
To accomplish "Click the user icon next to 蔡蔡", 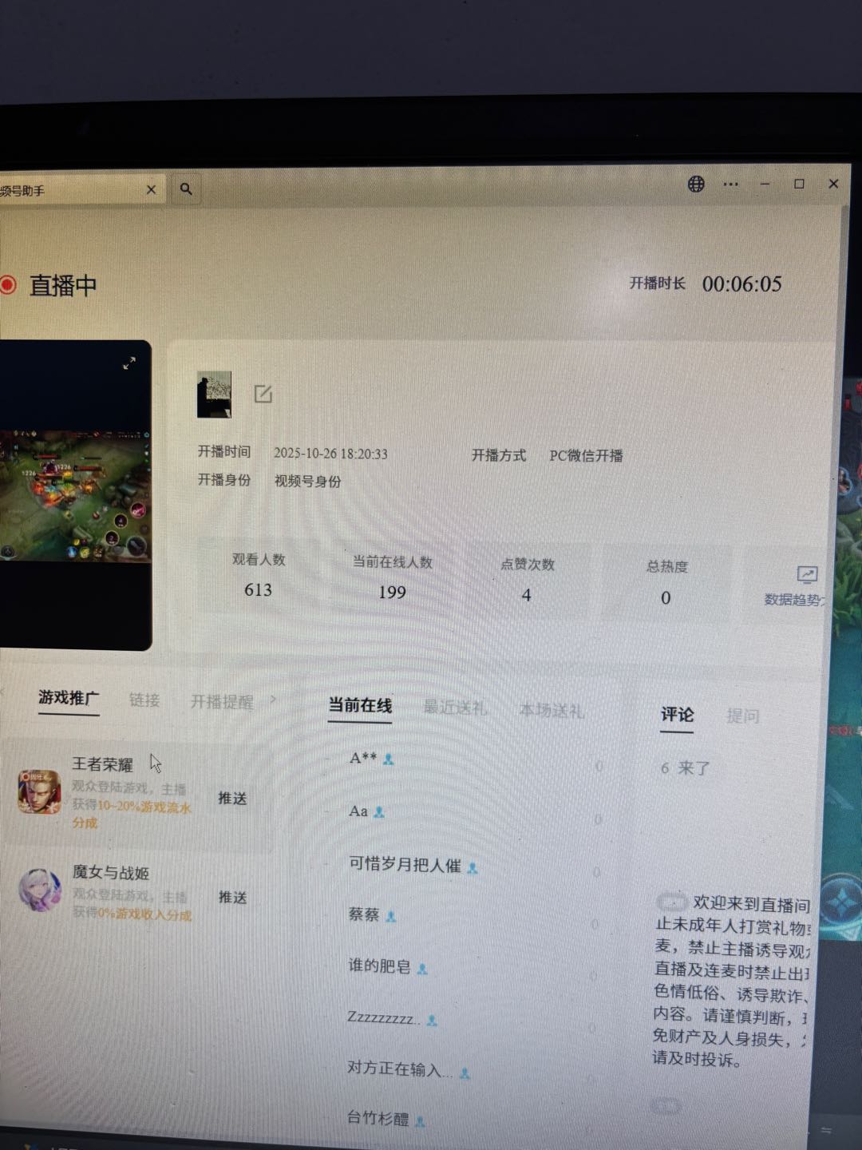I will (391, 917).
